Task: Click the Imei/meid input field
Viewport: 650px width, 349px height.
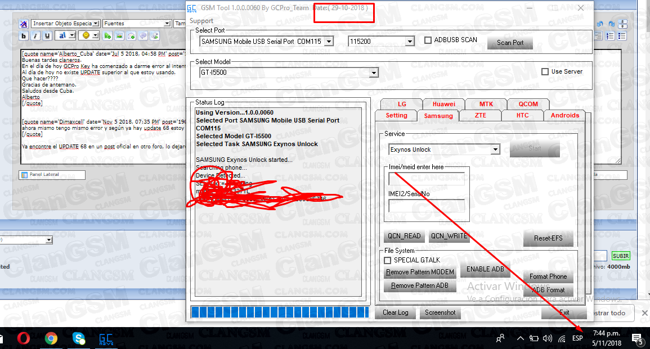Action: pos(426,178)
